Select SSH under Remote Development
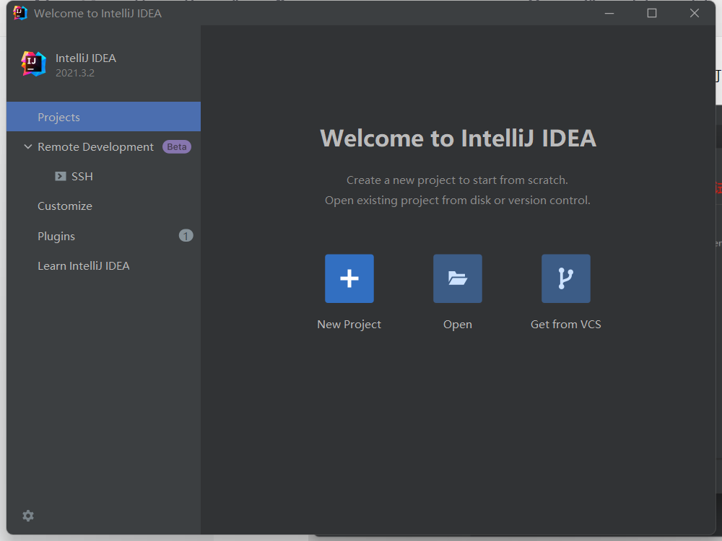Image resolution: width=722 pixels, height=541 pixels. tap(103, 176)
